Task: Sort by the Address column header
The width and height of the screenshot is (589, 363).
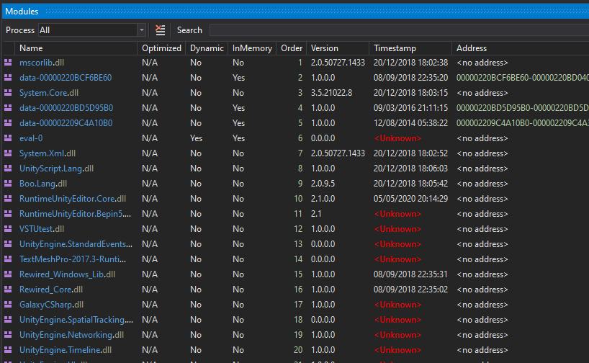Action: click(x=521, y=48)
